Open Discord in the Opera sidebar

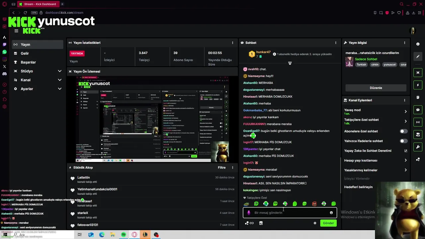pos(4,74)
